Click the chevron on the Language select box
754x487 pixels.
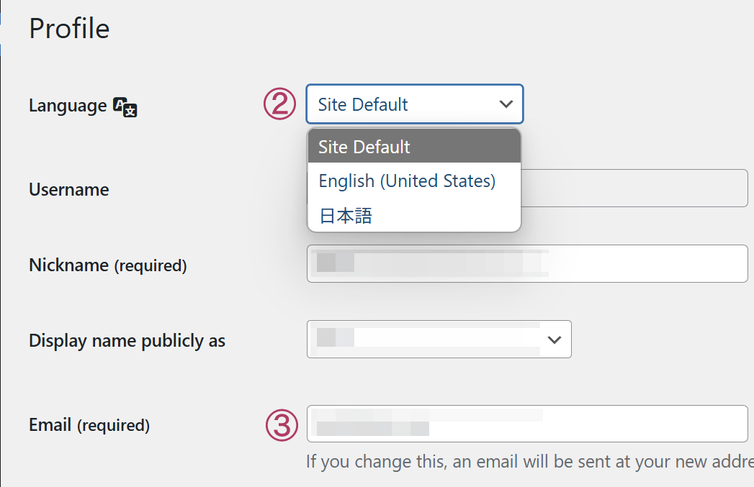[x=506, y=104]
